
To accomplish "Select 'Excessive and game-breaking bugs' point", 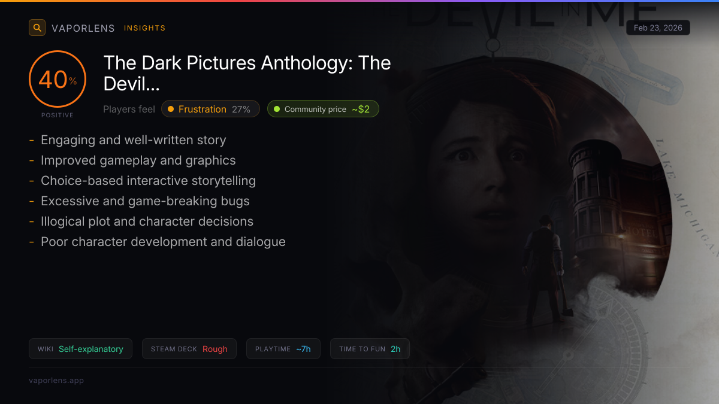I will tap(145, 201).
